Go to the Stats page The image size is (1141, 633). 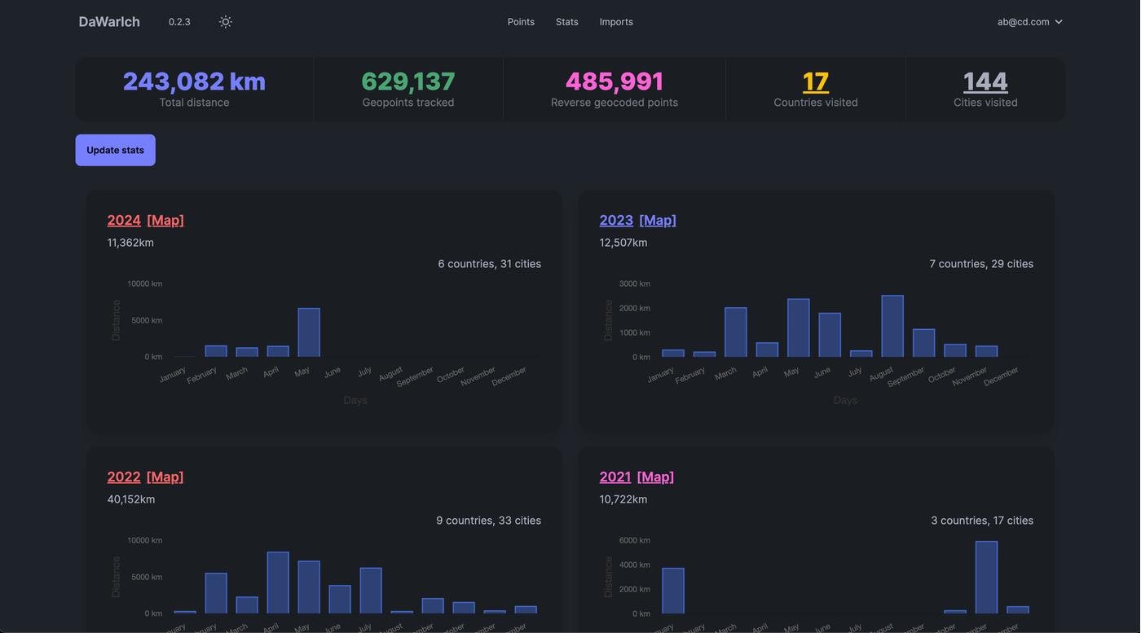pos(566,22)
